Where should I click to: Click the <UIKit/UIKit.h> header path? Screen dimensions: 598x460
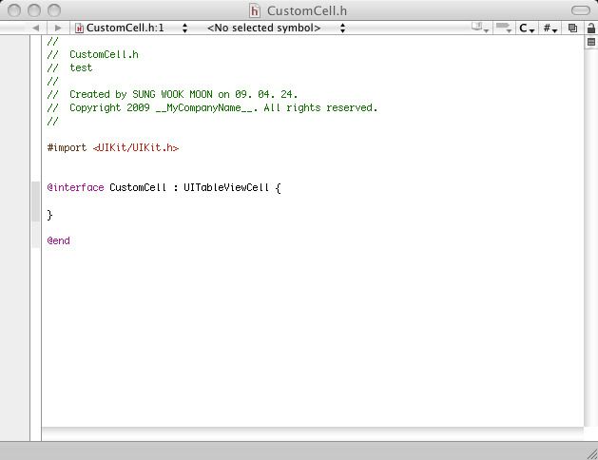click(x=136, y=147)
